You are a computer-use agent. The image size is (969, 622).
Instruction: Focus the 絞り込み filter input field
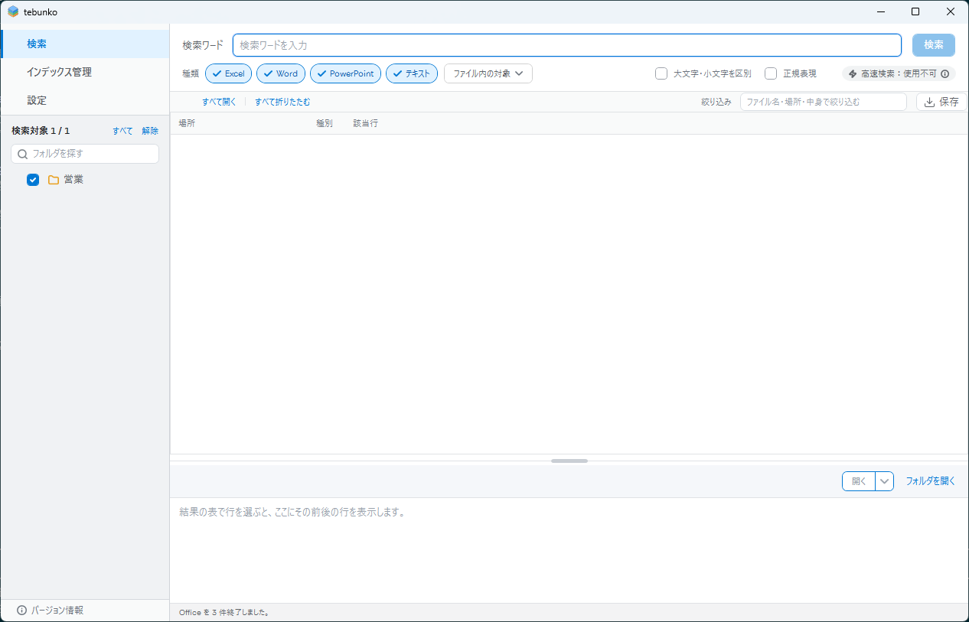(x=823, y=102)
